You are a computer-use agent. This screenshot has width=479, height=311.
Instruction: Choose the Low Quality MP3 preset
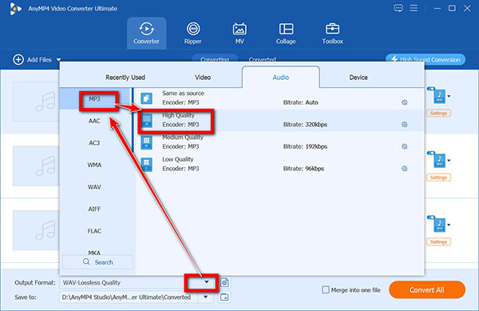[279, 165]
